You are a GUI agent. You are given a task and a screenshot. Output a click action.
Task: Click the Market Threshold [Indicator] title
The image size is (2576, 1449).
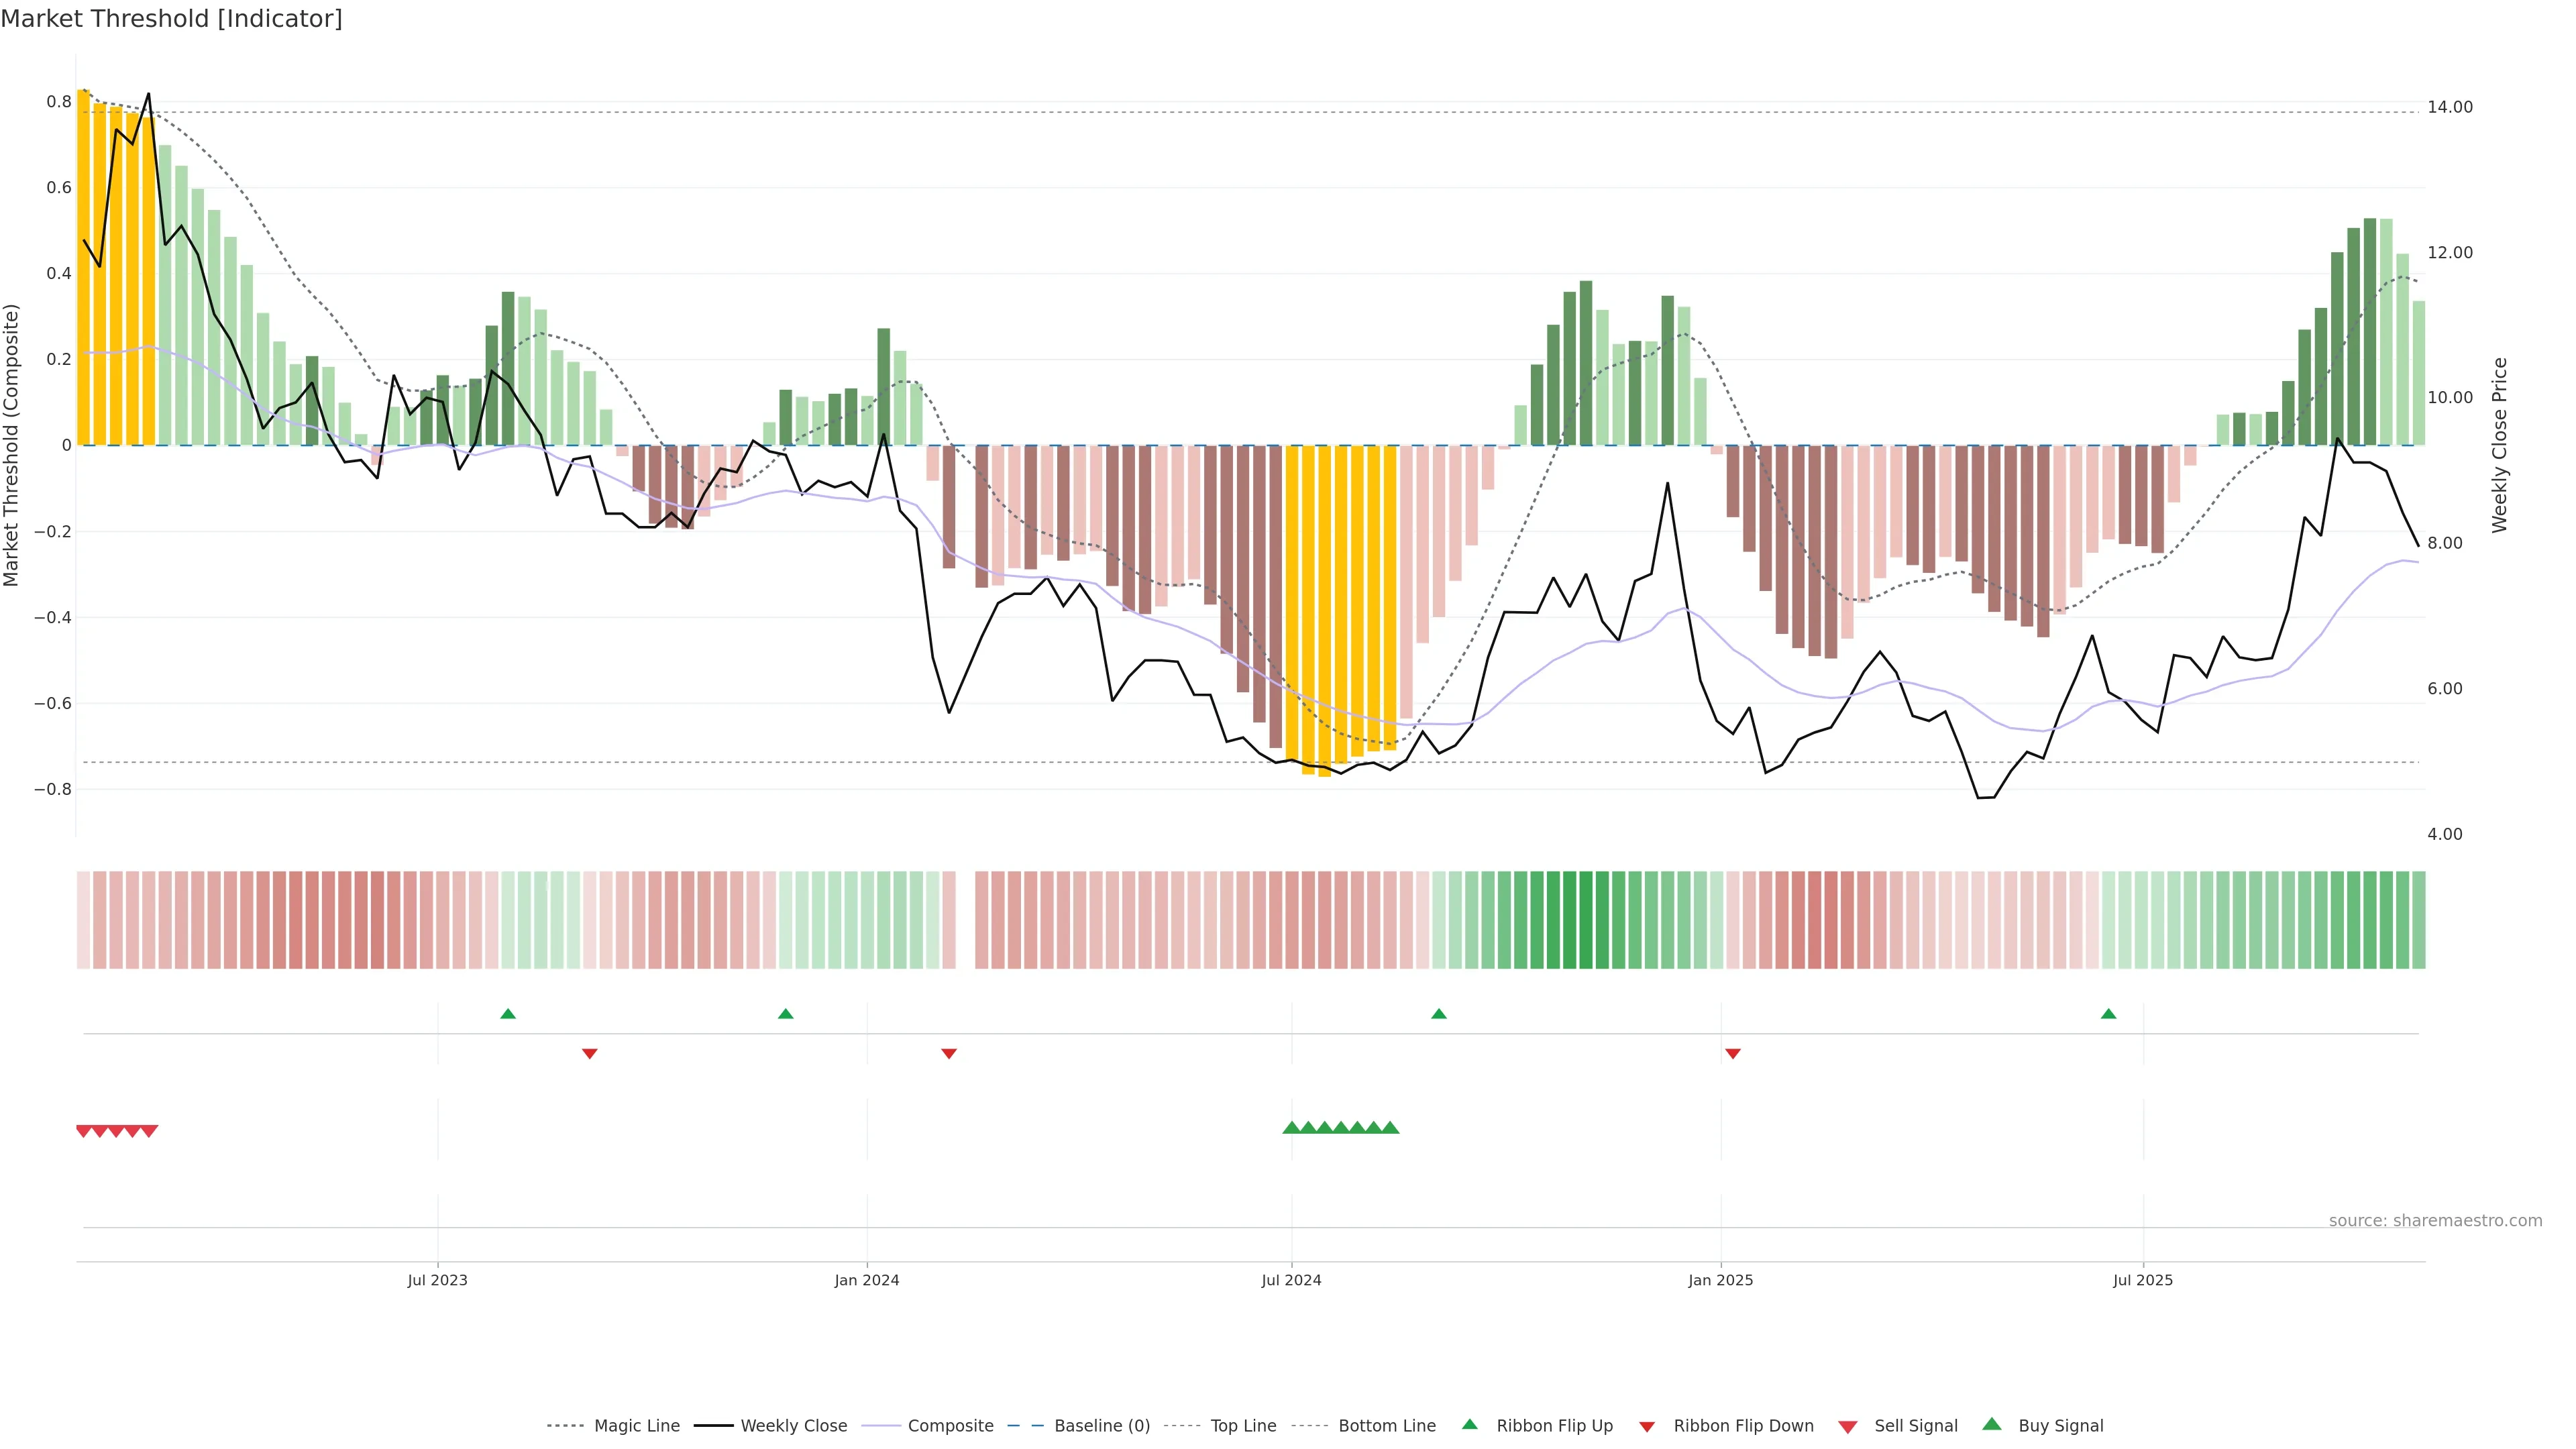(x=171, y=19)
